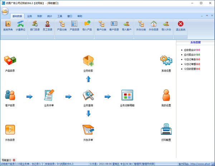Open 系统字典 in the ribbon

[x=8, y=25]
